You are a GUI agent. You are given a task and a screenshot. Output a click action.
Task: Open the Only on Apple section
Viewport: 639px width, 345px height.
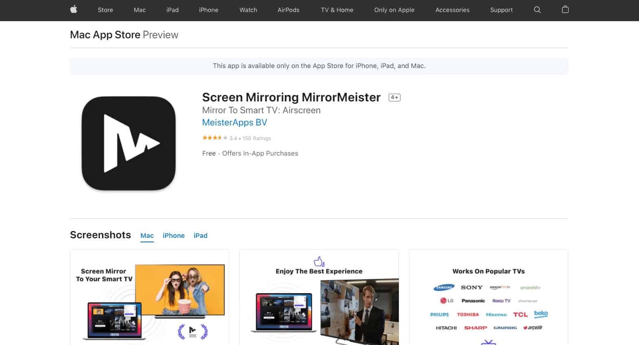394,10
